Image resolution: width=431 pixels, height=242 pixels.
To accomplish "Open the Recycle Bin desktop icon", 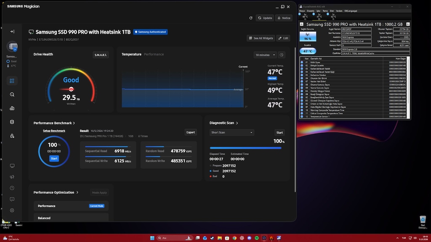I will coord(423,222).
